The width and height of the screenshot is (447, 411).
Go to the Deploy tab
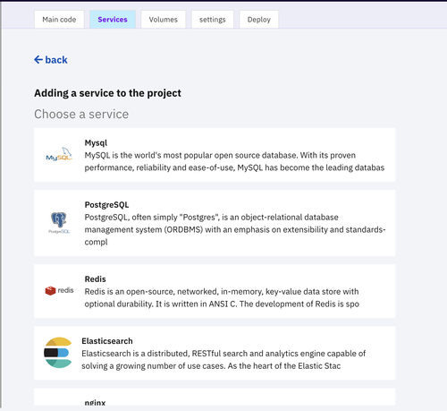[x=259, y=20]
